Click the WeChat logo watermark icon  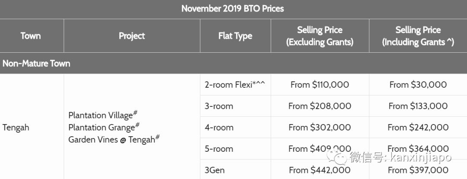(336, 157)
